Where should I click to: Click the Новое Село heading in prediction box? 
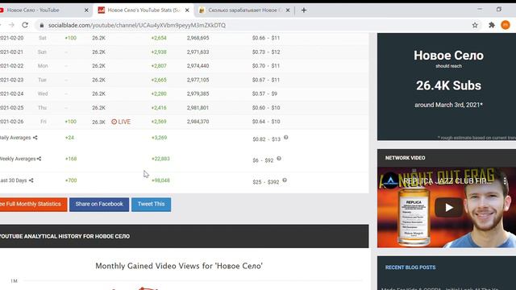point(448,56)
